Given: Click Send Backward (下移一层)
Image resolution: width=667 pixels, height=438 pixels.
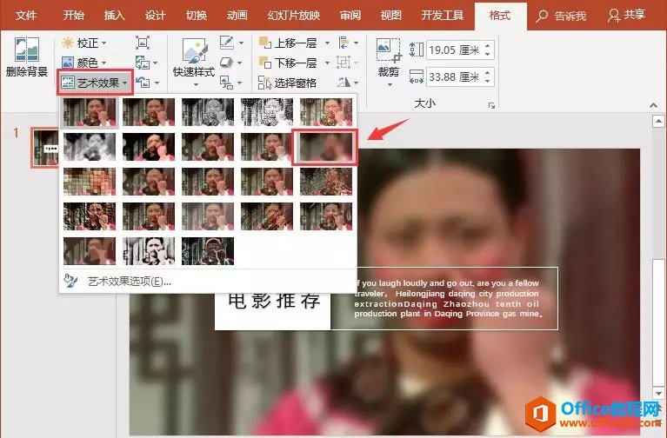Looking at the screenshot, I should pyautogui.click(x=290, y=63).
